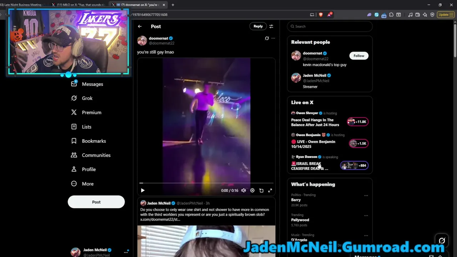The height and width of the screenshot is (257, 457).
Task: Click the purple extension icon in toolbar
Action: 369,15
